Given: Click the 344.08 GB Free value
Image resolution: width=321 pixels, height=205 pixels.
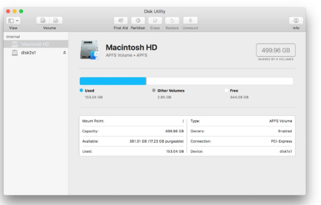Looking at the screenshot, I should pyautogui.click(x=239, y=97).
